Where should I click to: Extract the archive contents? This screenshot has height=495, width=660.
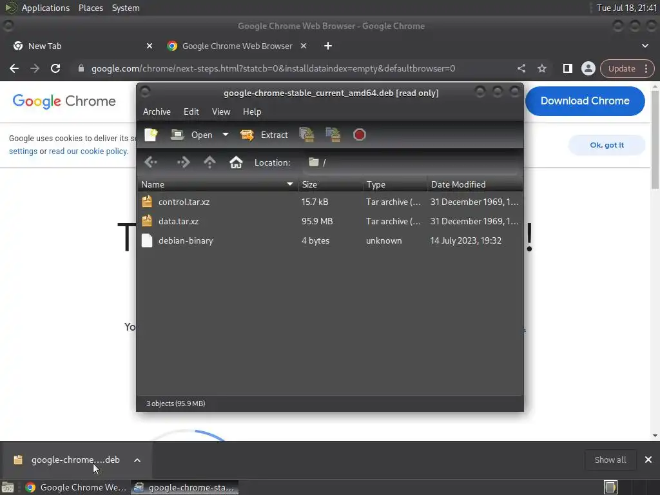coord(264,135)
